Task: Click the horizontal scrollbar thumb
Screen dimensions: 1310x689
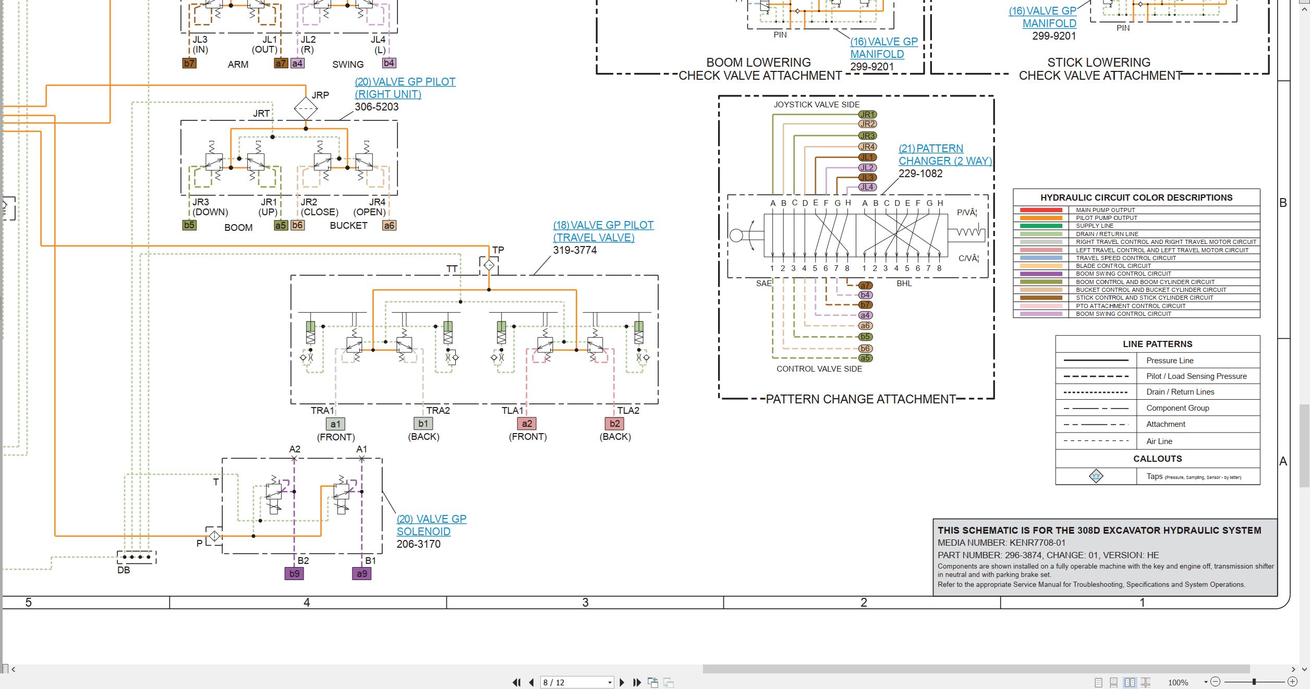Action: [976, 669]
